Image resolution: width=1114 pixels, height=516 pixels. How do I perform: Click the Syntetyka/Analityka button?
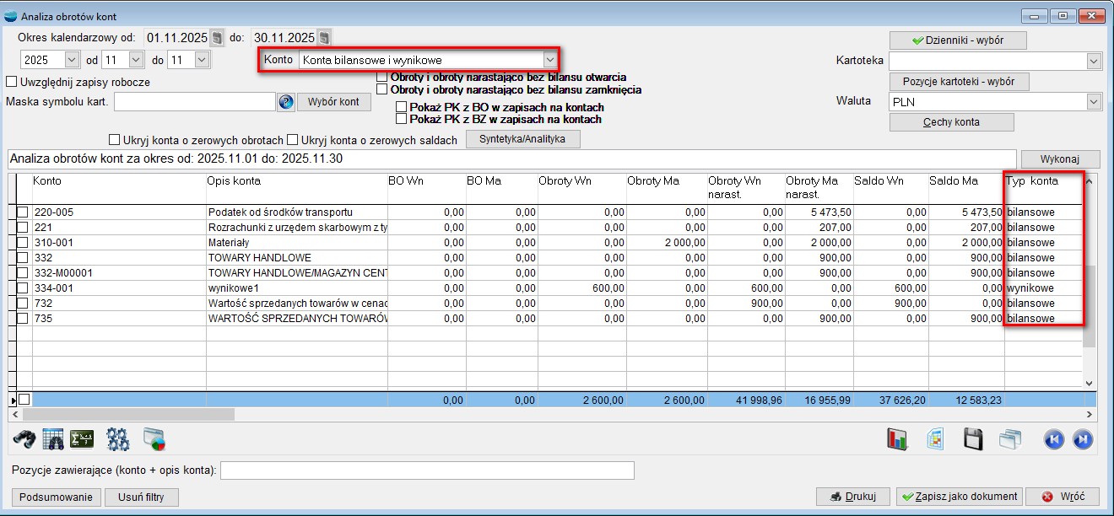pos(522,140)
